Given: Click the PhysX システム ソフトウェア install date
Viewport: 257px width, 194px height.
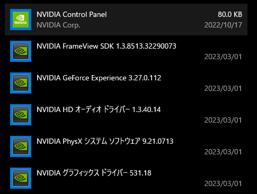Looking at the screenshot, I should point(223,152).
